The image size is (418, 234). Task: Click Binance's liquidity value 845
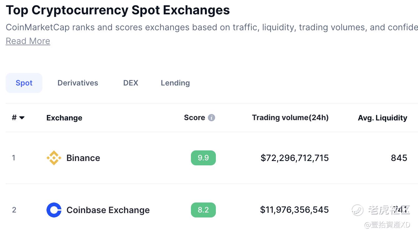(399, 158)
